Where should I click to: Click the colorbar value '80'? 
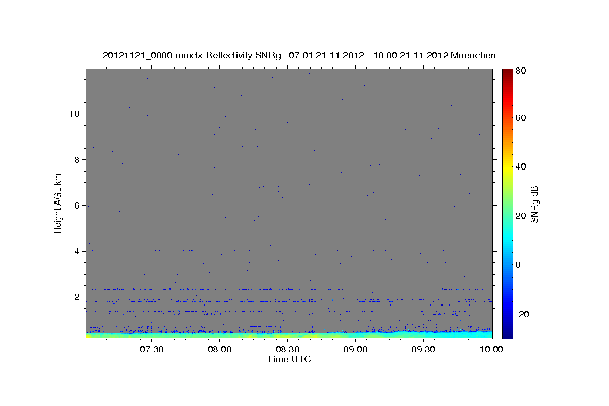520,71
